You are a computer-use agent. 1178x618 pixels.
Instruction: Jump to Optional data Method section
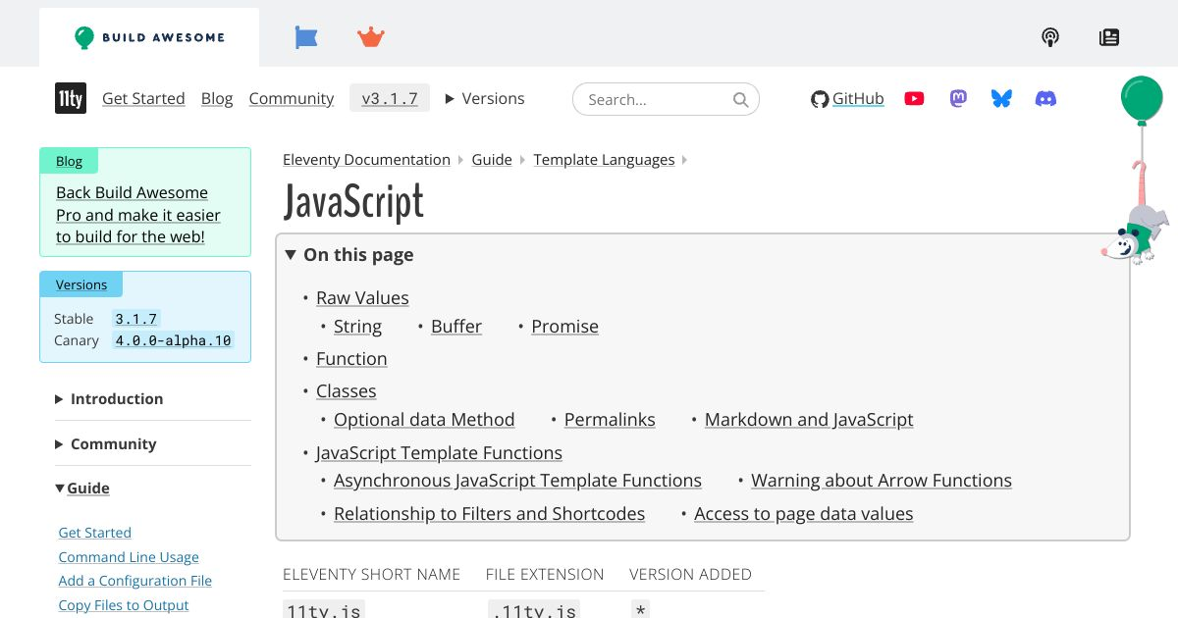424,419
